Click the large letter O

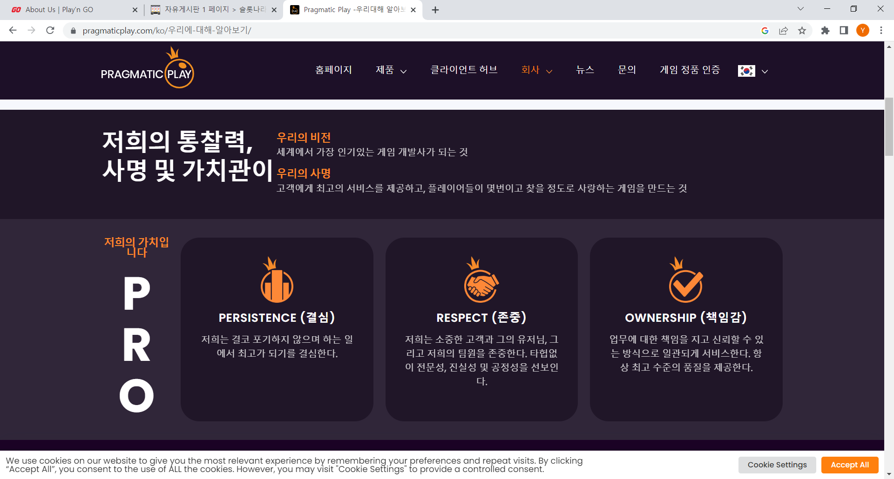tap(136, 395)
